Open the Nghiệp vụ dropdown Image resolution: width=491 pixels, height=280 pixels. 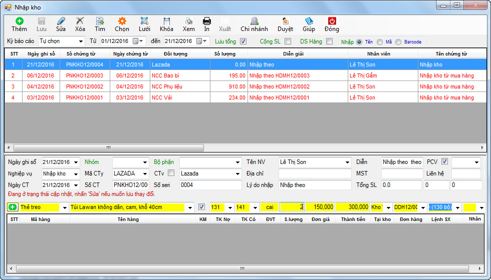pyautogui.click(x=76, y=173)
